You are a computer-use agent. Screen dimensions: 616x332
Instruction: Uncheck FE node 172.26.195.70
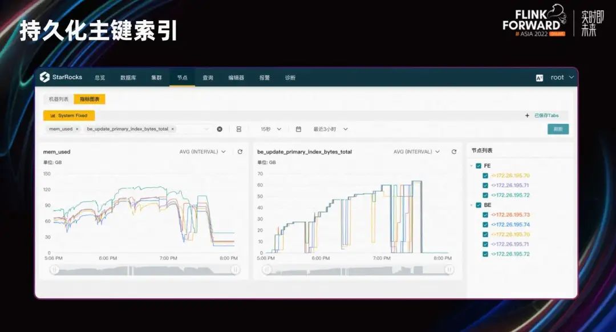coord(485,176)
